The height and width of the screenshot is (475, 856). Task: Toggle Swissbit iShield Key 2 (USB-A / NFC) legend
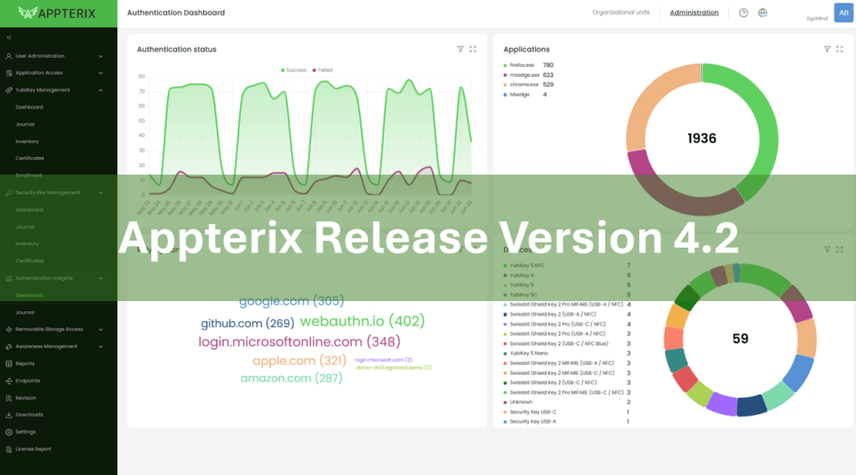(549, 314)
